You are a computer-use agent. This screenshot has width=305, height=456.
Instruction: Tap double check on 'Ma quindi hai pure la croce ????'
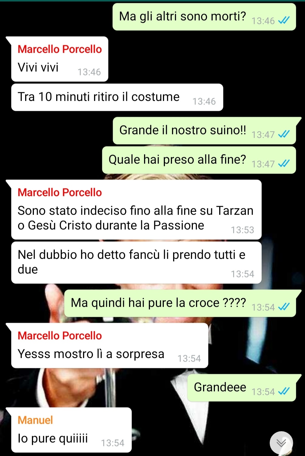[x=284, y=307]
